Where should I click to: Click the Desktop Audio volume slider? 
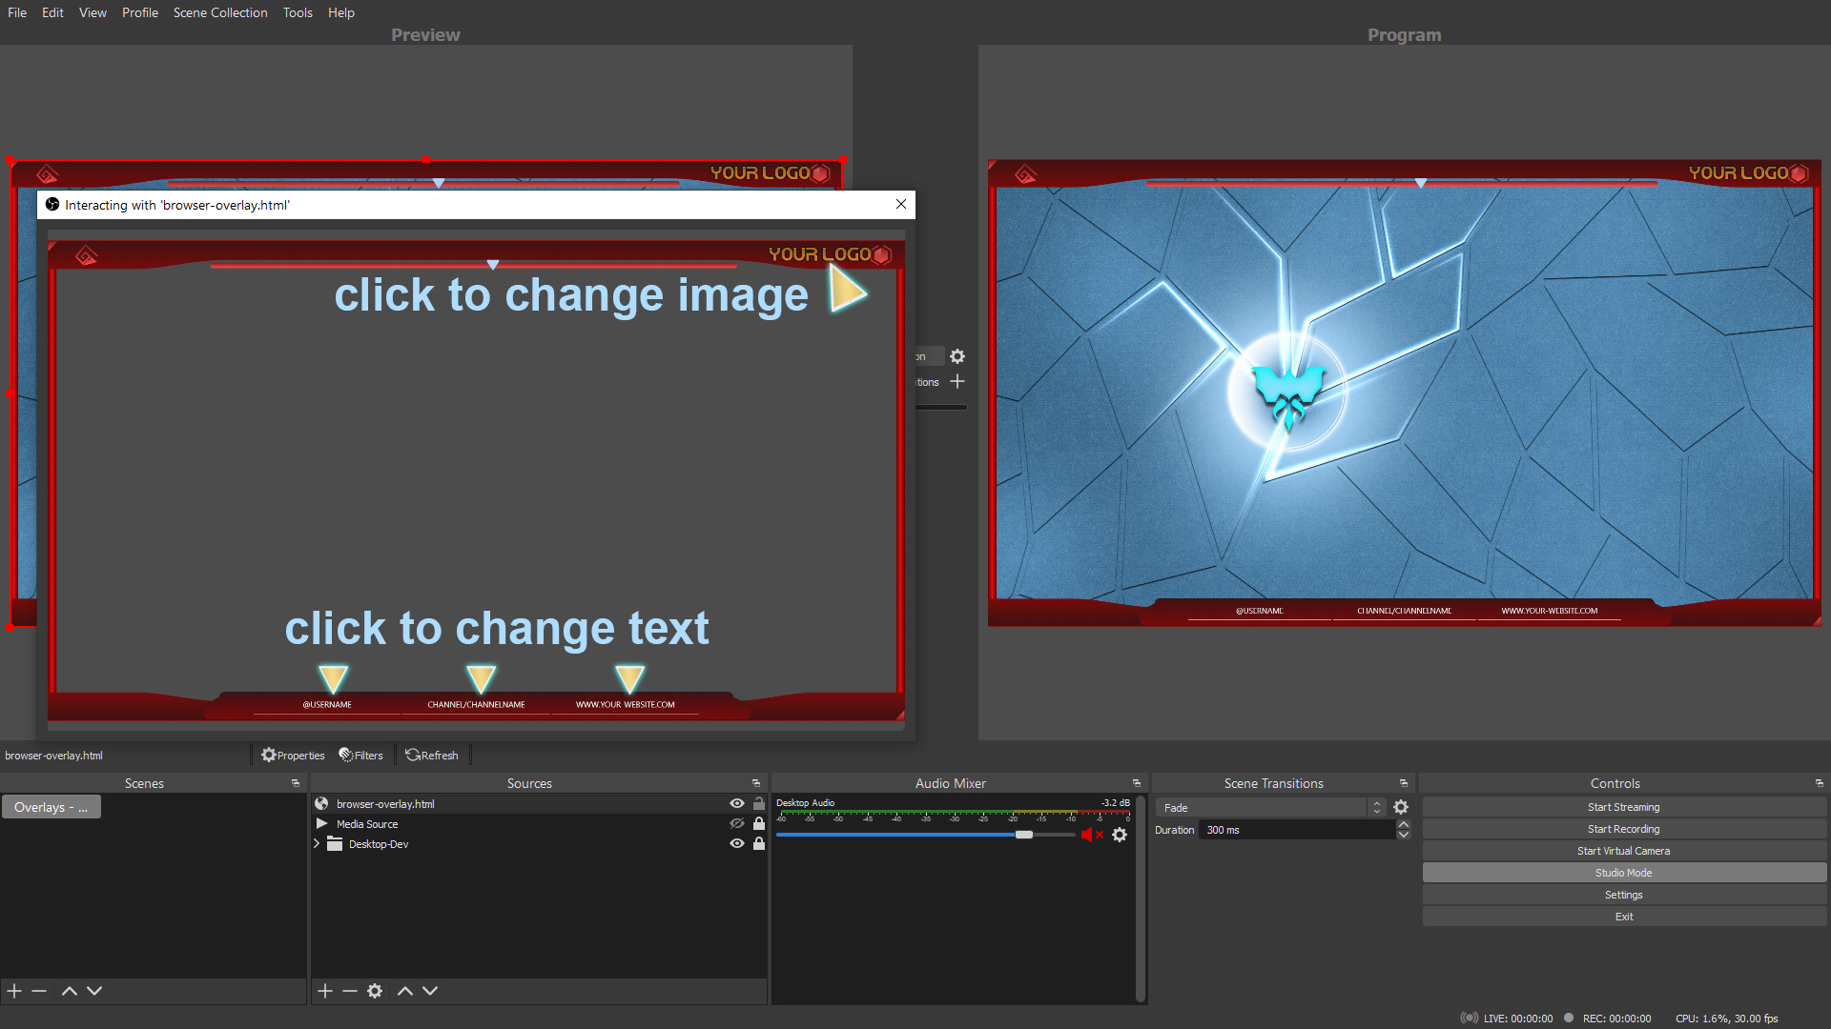(1023, 835)
